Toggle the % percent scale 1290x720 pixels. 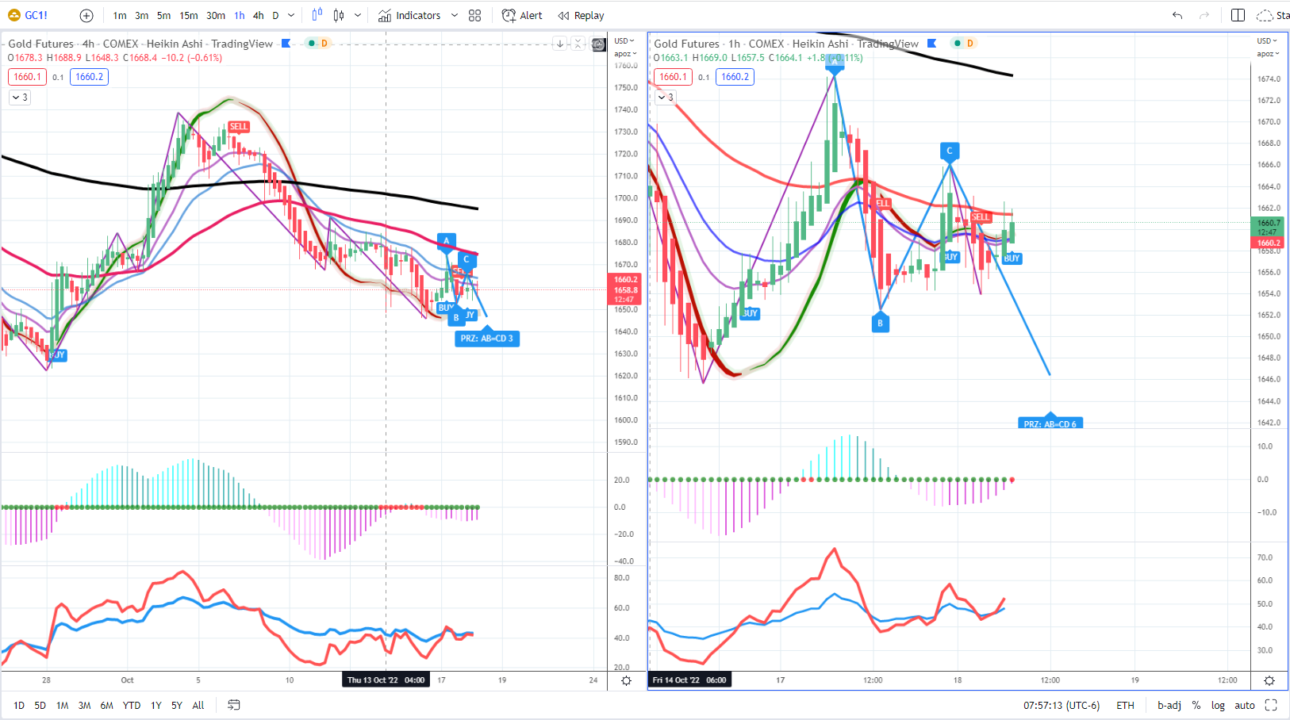pos(1196,705)
